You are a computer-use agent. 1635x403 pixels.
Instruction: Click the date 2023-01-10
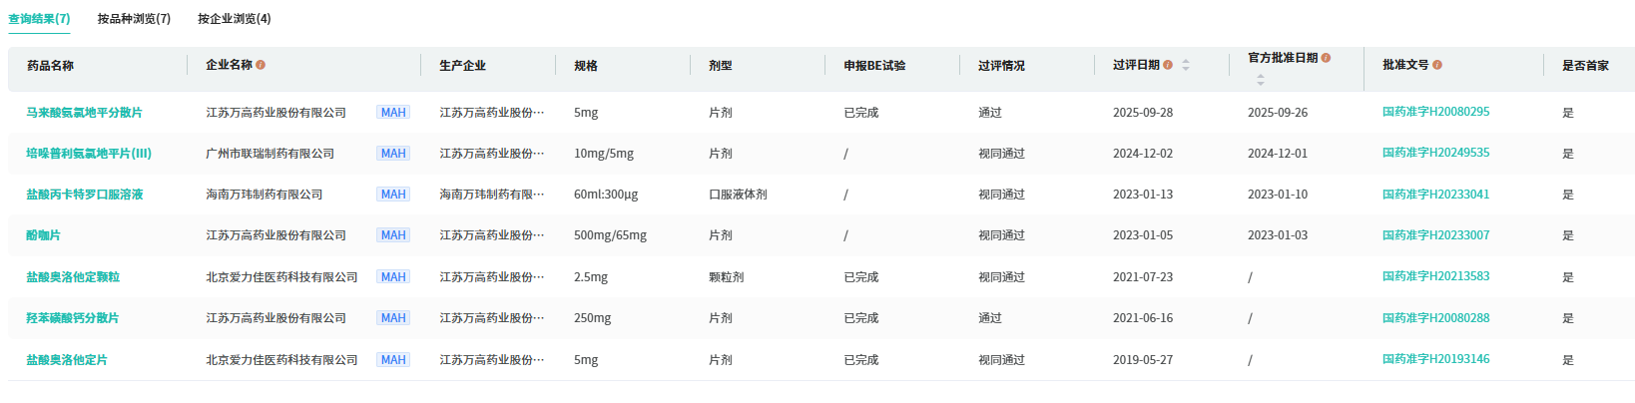pyautogui.click(x=1278, y=195)
